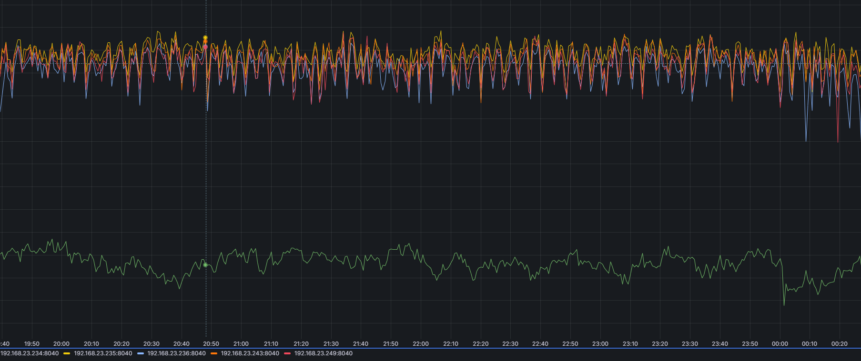Click the 22:10 time axis label

[x=451, y=344]
